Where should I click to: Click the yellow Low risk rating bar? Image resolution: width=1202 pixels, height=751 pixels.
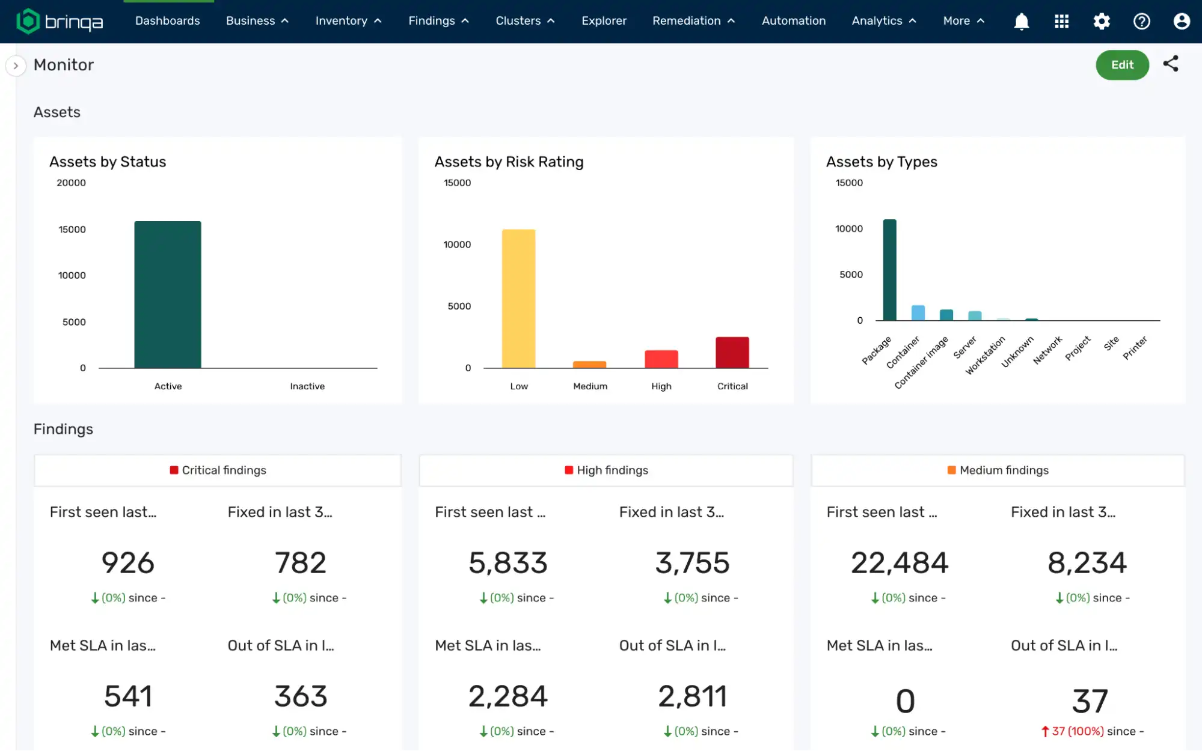coord(518,299)
